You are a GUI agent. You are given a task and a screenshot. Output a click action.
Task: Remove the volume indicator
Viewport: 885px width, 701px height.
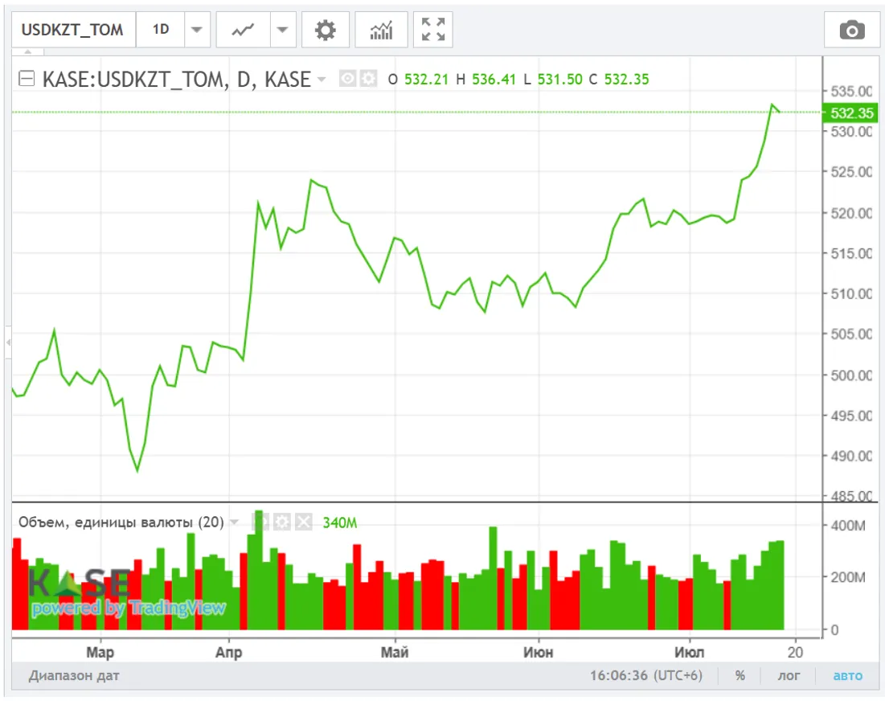tap(302, 523)
